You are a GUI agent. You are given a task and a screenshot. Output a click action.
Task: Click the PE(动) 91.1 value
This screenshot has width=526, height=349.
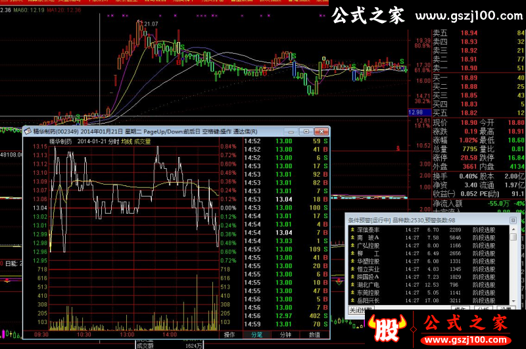click(518, 194)
